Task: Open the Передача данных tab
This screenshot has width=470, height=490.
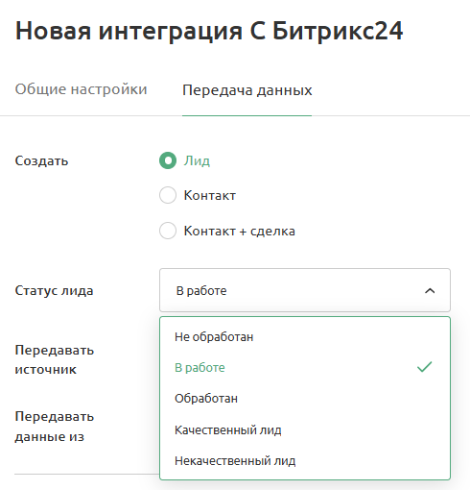Action: 247,90
